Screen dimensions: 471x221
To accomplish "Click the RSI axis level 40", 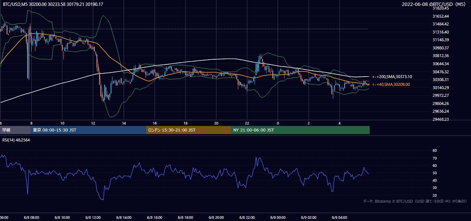I will (435, 180).
